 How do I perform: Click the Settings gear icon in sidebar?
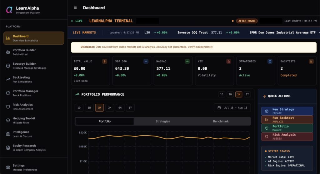point(8,167)
